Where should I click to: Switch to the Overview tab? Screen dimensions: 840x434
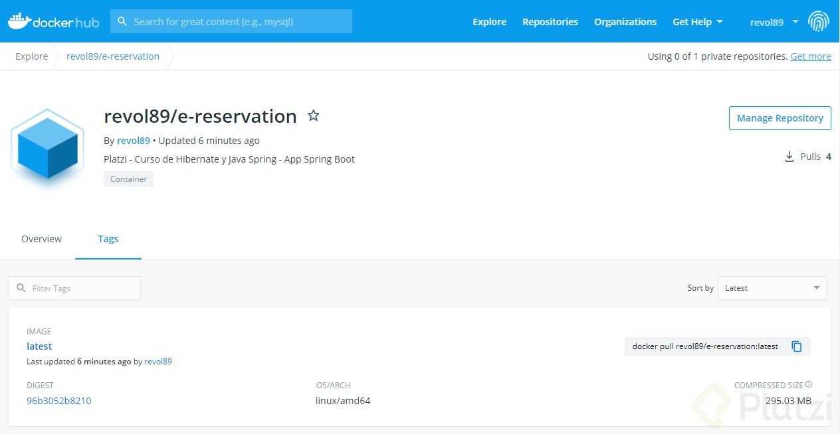(x=41, y=238)
